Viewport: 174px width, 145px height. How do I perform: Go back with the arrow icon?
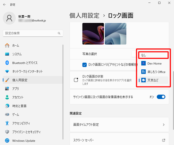click(x=5, y=5)
